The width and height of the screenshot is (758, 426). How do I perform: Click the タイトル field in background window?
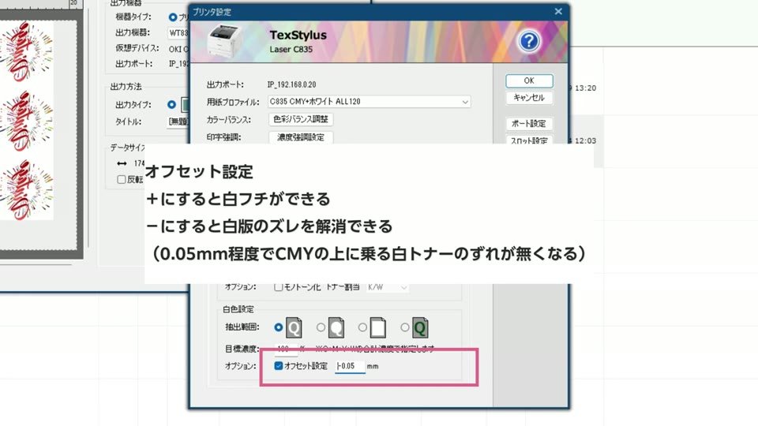click(178, 121)
